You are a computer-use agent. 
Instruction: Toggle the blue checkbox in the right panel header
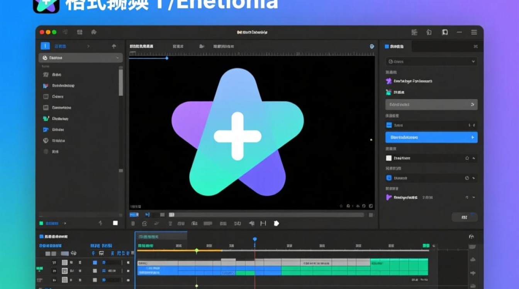[386, 47]
